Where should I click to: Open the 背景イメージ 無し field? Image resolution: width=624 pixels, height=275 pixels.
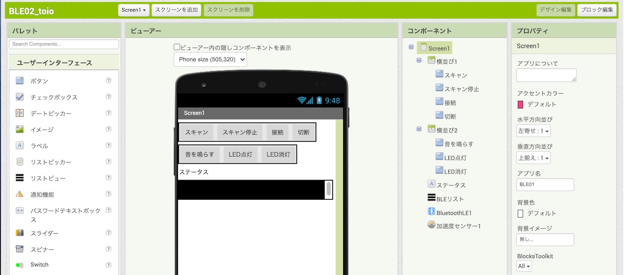pyautogui.click(x=545, y=239)
